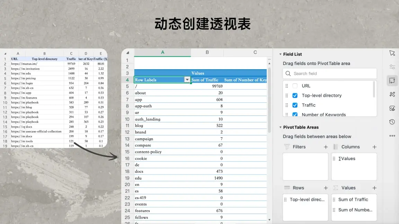The height and width of the screenshot is (224, 399).
Task: Grab the drag handle beside the URL field
Action: (287, 86)
